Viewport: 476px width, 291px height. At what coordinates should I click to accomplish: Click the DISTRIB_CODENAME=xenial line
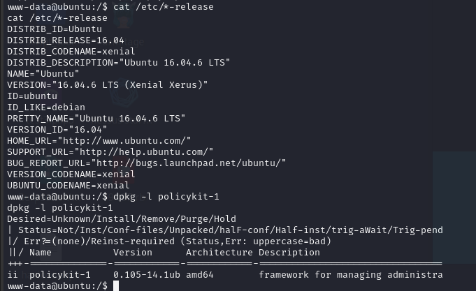[x=71, y=51]
